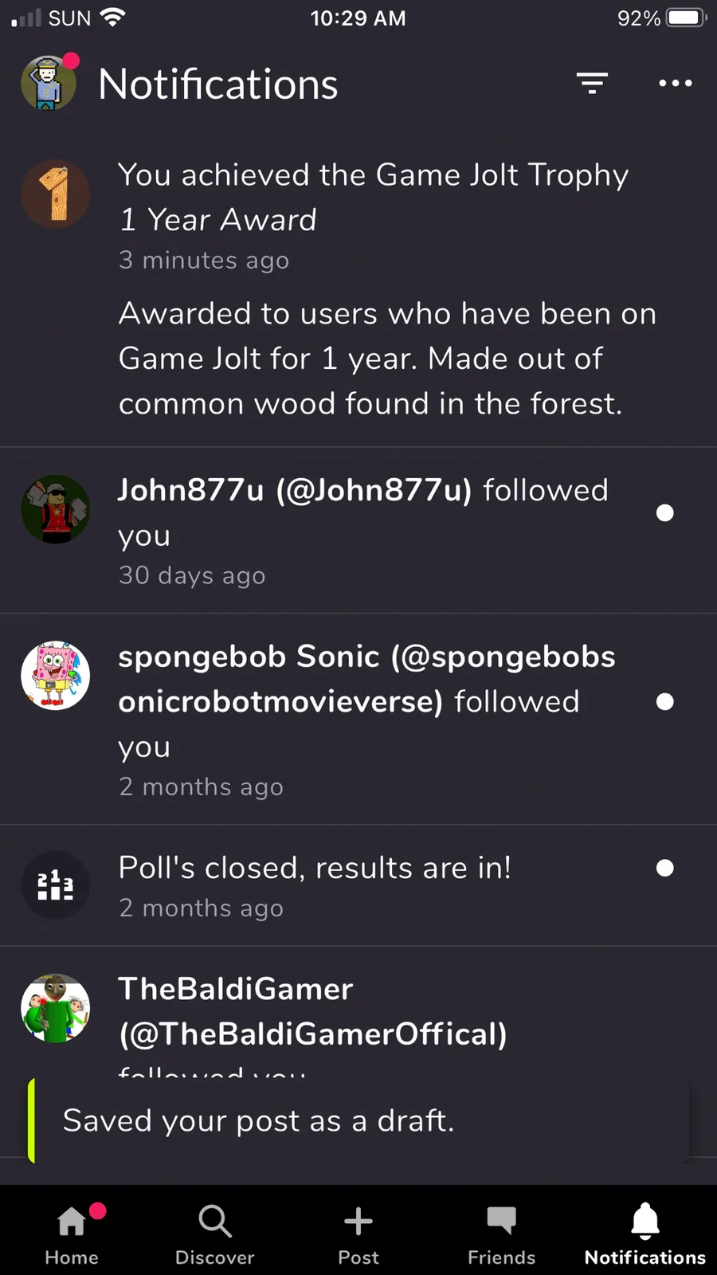Open the notifications filter icon
The height and width of the screenshot is (1275, 717).
592,83
